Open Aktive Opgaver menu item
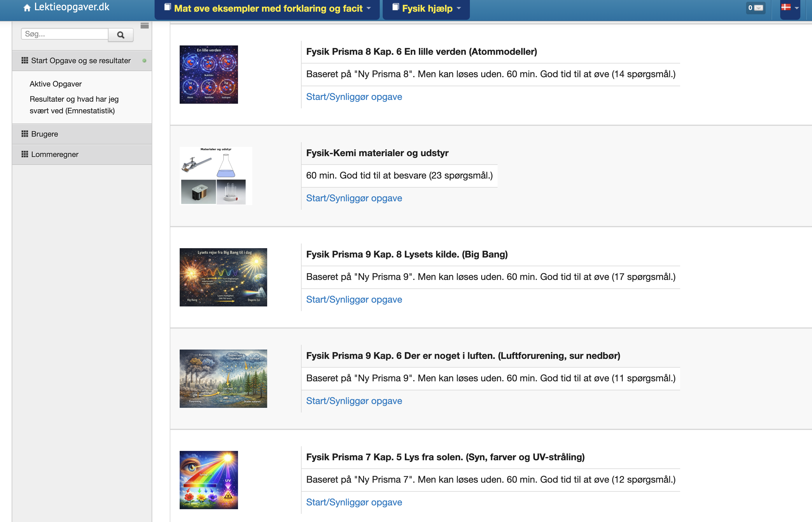Viewport: 812px width, 522px height. [56, 84]
